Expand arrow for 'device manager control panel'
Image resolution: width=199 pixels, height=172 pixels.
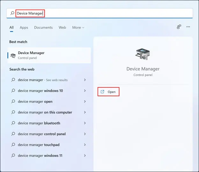[x=85, y=134]
